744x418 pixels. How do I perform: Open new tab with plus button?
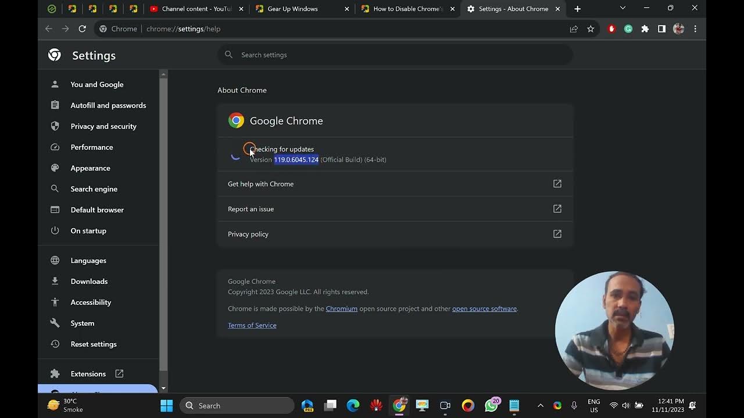pos(577,9)
